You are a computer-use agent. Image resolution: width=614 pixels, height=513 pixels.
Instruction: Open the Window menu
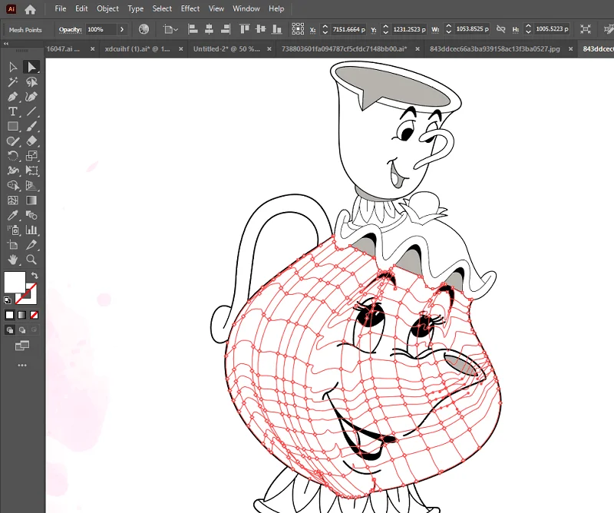pos(246,8)
